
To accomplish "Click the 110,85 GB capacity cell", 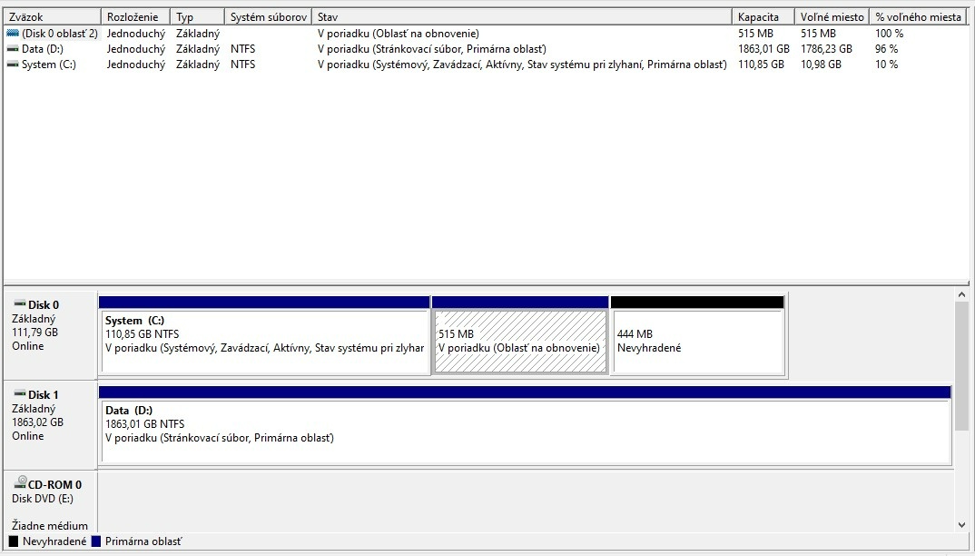I will (761, 65).
